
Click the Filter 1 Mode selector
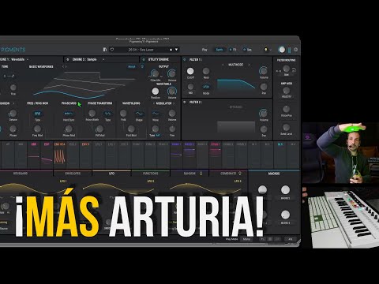(x=206, y=87)
